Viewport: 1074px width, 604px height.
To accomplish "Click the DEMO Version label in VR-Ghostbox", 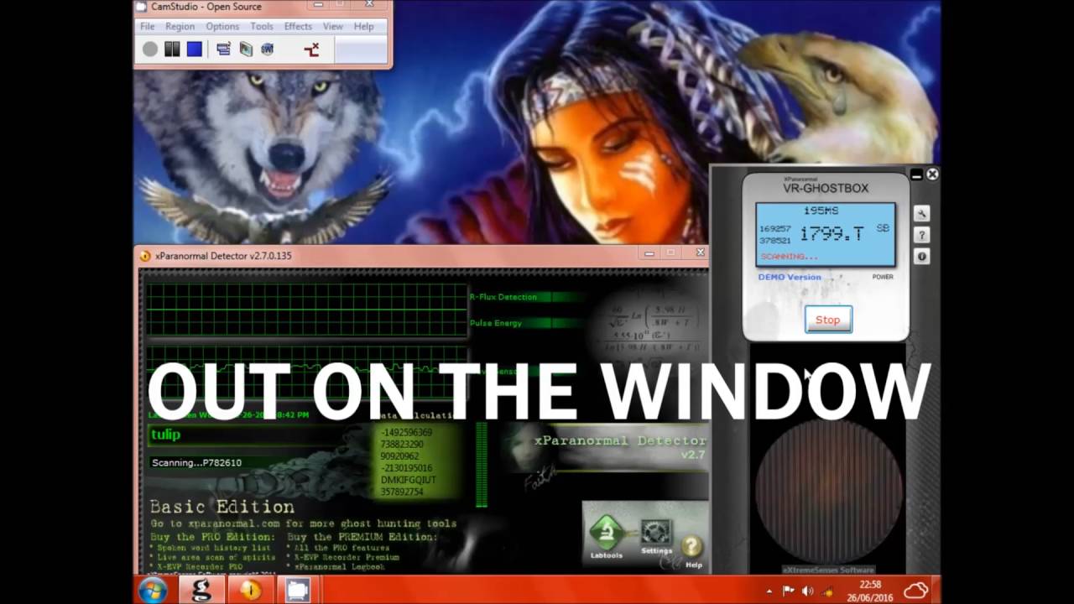I will tap(790, 277).
